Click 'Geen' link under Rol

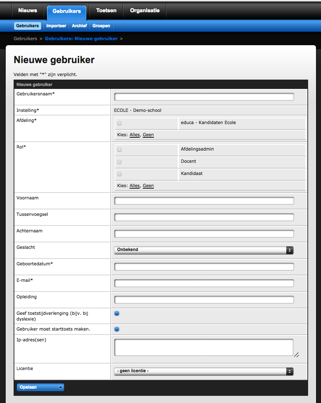coord(148,186)
